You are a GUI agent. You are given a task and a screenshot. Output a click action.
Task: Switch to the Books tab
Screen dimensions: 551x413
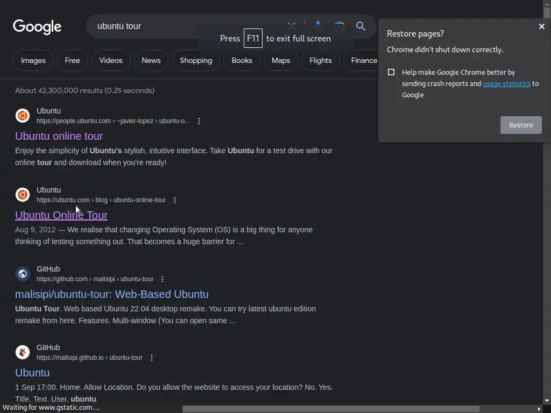click(242, 60)
